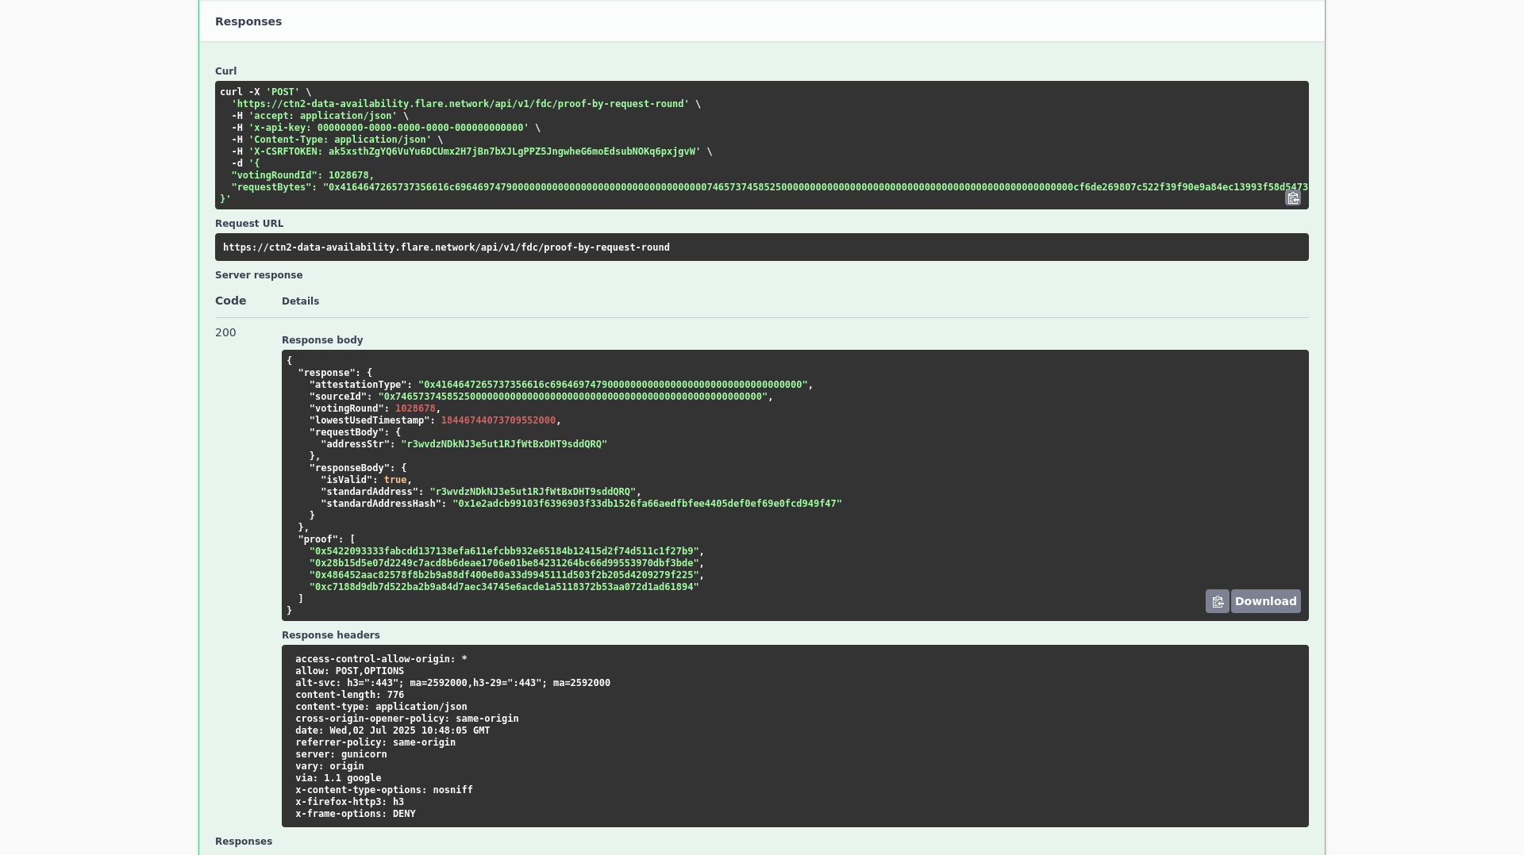Click the 200 response code

(x=225, y=332)
